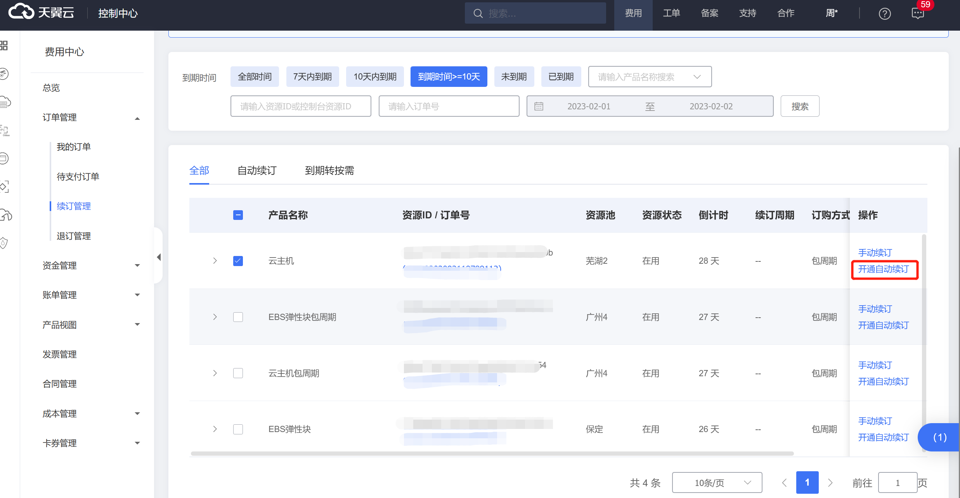960x498 pixels.
Task: Click the horizontal scrollbar under the table
Action: (492, 453)
